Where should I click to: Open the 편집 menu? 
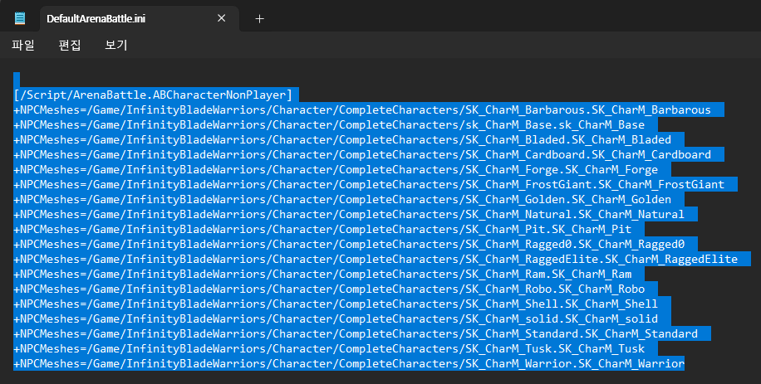70,45
